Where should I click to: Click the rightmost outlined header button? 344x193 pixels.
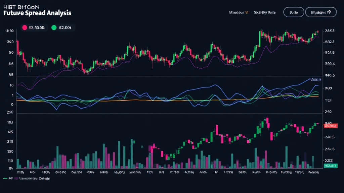[320, 12]
